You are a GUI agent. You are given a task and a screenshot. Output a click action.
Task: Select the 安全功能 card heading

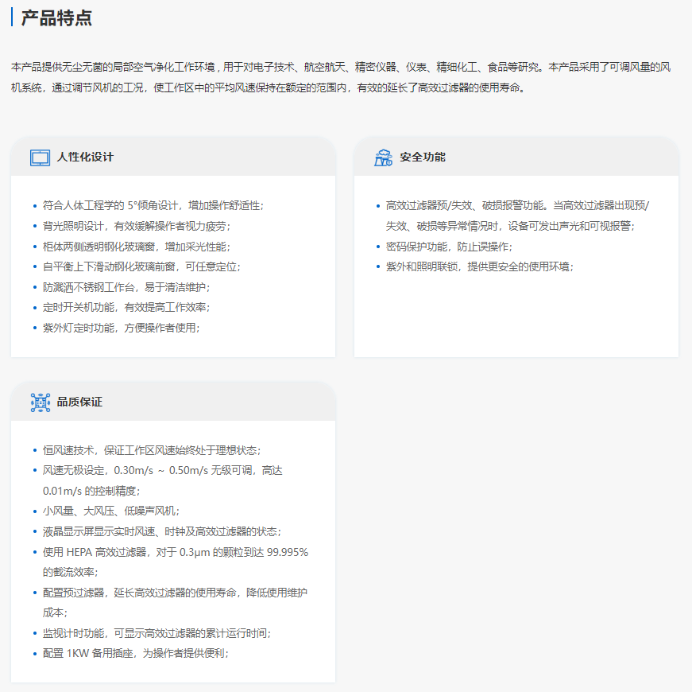coord(423,157)
